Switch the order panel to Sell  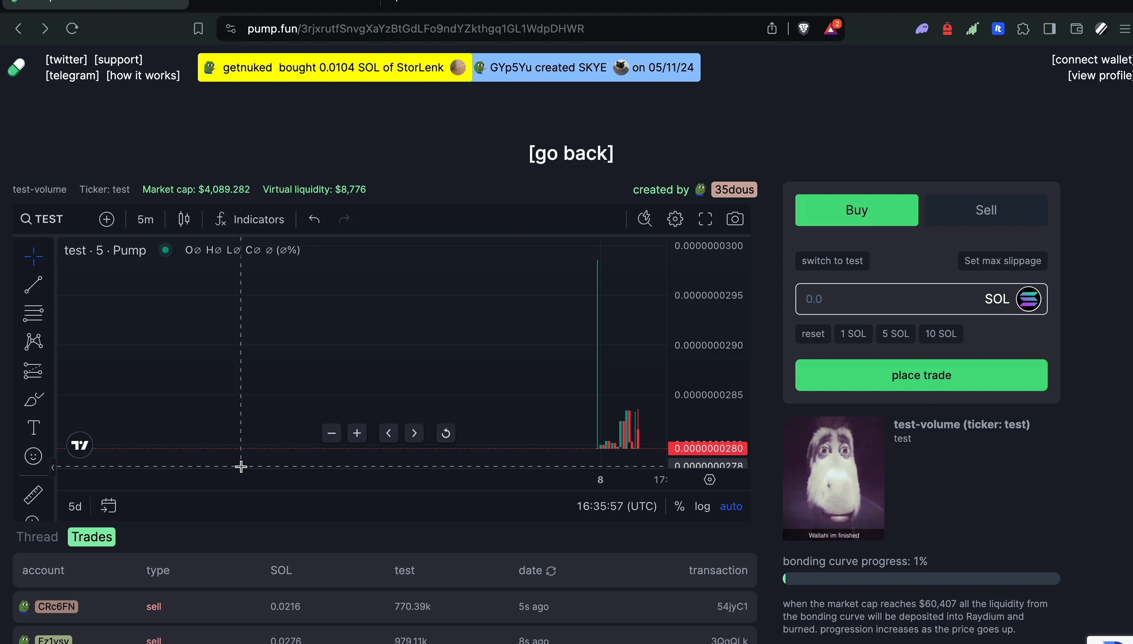coord(986,210)
